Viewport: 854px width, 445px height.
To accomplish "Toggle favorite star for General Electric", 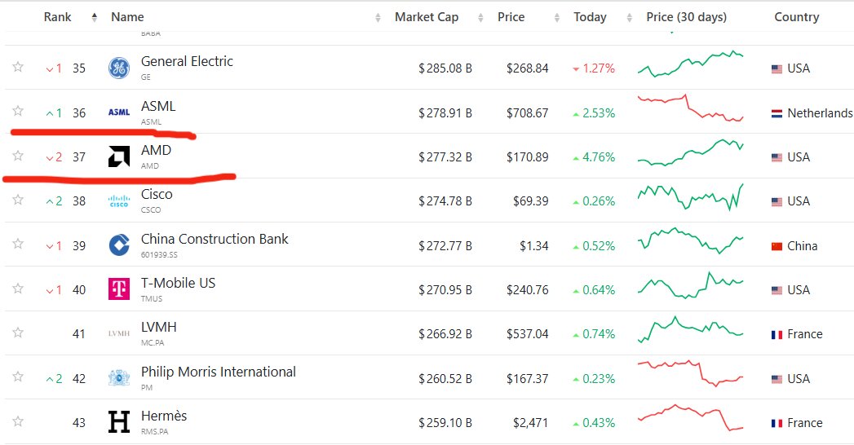I will [18, 68].
